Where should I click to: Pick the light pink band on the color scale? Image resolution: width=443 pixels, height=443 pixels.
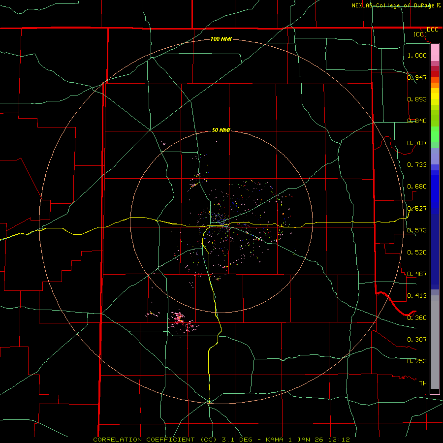tap(435, 53)
